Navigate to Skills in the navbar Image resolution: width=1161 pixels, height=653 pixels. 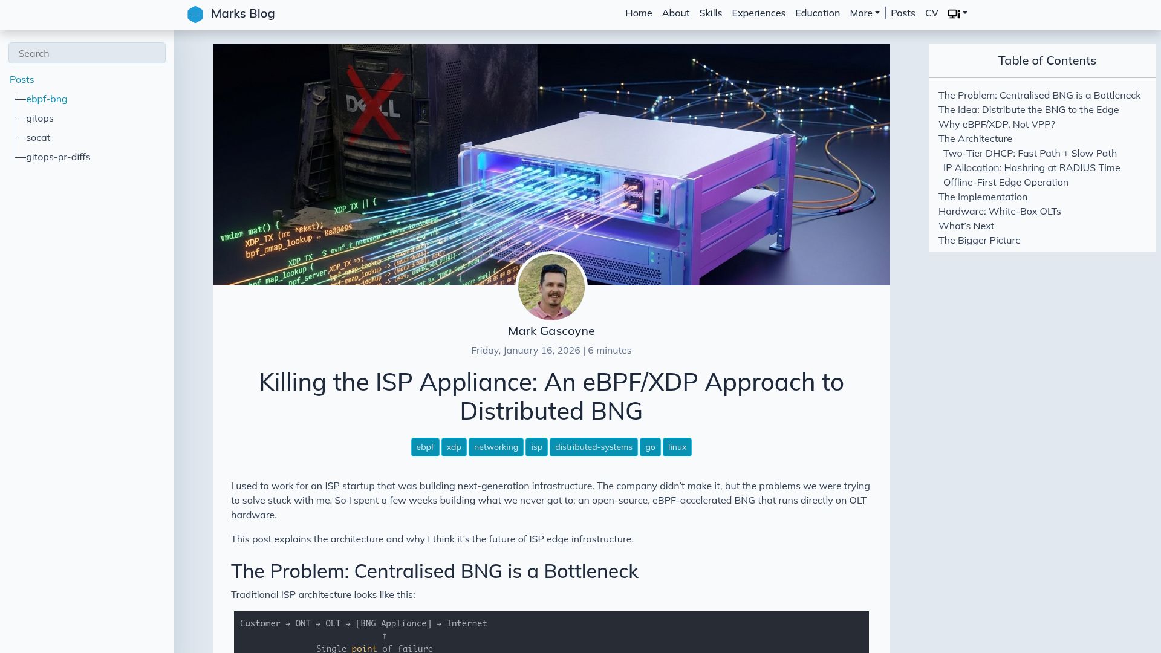pos(711,13)
